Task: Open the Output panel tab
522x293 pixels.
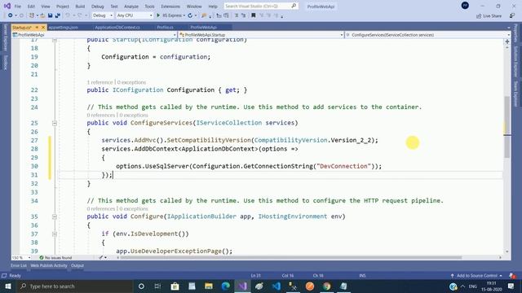Action: pos(77,265)
